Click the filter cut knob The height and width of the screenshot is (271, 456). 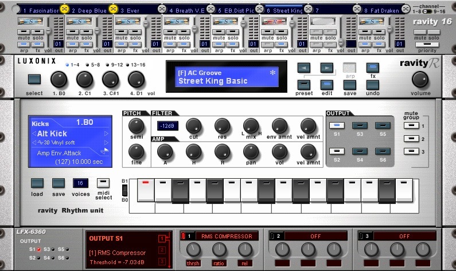193,126
